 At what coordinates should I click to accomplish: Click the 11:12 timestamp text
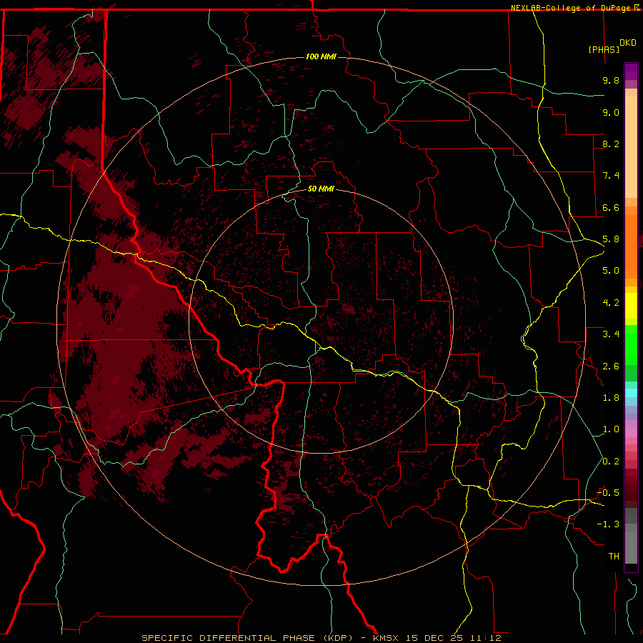pyautogui.click(x=486, y=638)
